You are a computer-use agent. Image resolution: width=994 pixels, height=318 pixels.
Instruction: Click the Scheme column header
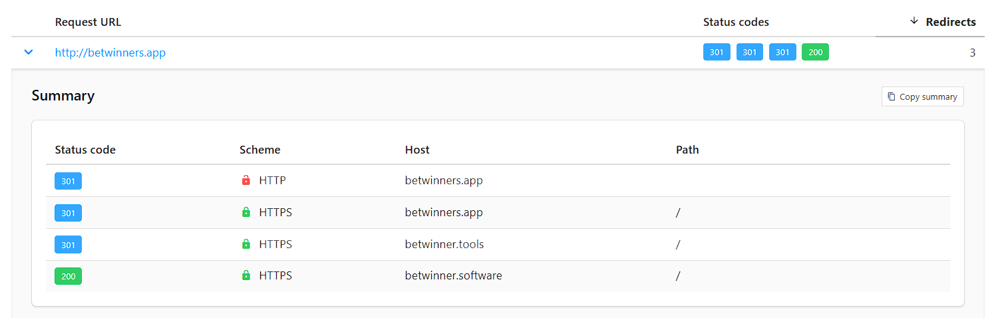click(x=260, y=150)
